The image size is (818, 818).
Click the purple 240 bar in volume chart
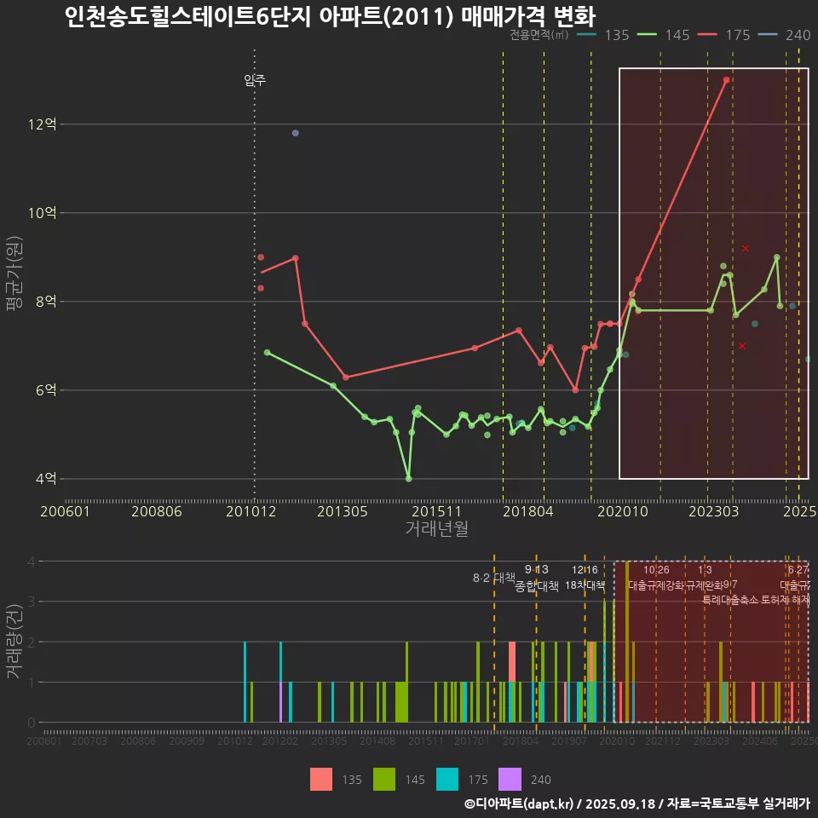[280, 702]
